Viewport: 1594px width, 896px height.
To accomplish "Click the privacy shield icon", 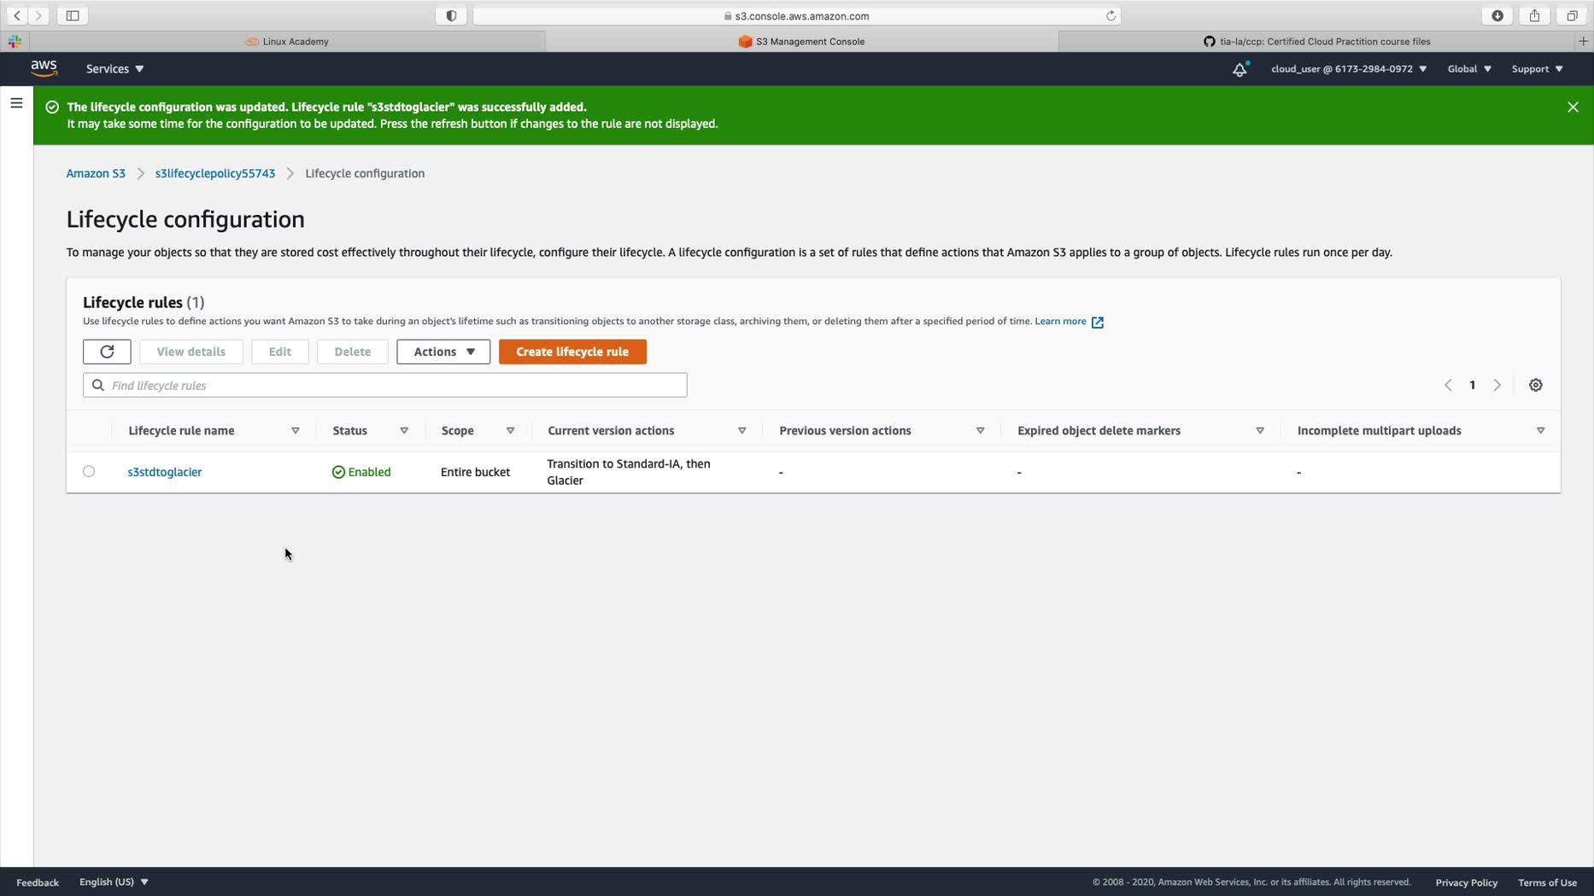I will tap(451, 15).
